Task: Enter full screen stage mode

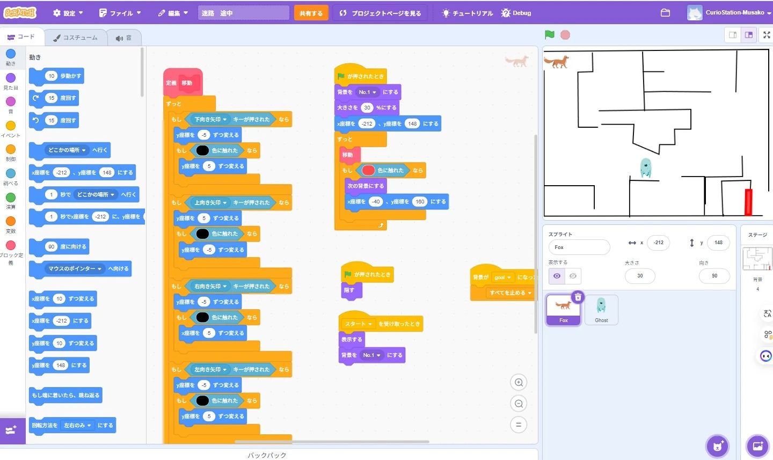Action: pyautogui.click(x=767, y=35)
